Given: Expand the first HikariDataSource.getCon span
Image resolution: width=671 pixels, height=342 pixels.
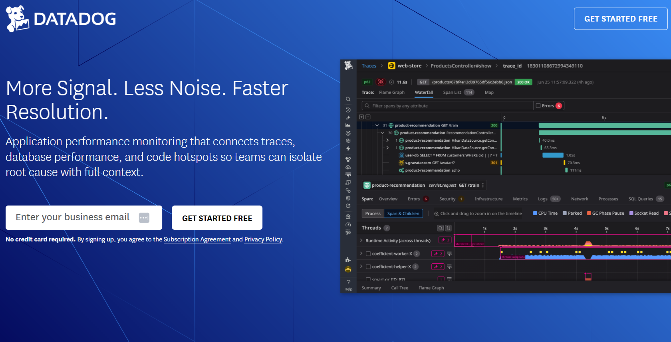Looking at the screenshot, I should 387,140.
